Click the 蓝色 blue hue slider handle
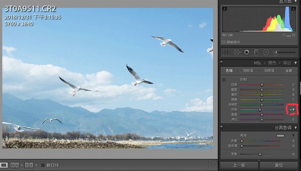 [260, 110]
